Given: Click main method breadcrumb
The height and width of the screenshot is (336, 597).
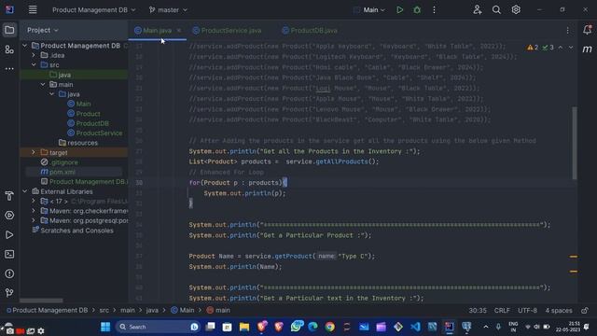Looking at the screenshot, I should coord(218,310).
